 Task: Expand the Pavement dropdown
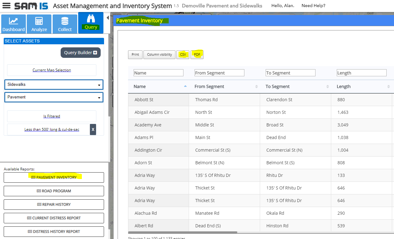[54, 97]
